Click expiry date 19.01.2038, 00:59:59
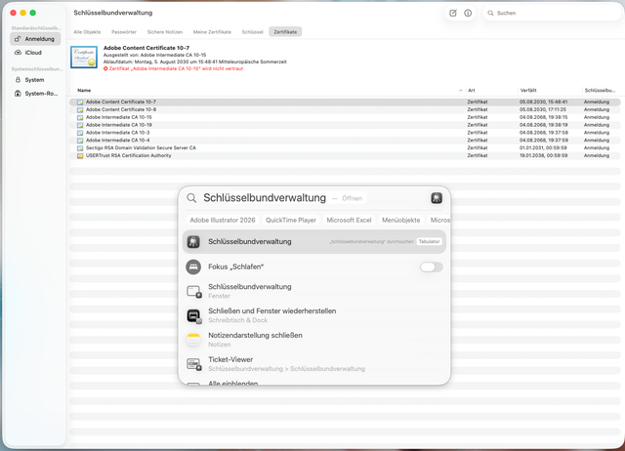625x451 pixels. click(x=543, y=155)
